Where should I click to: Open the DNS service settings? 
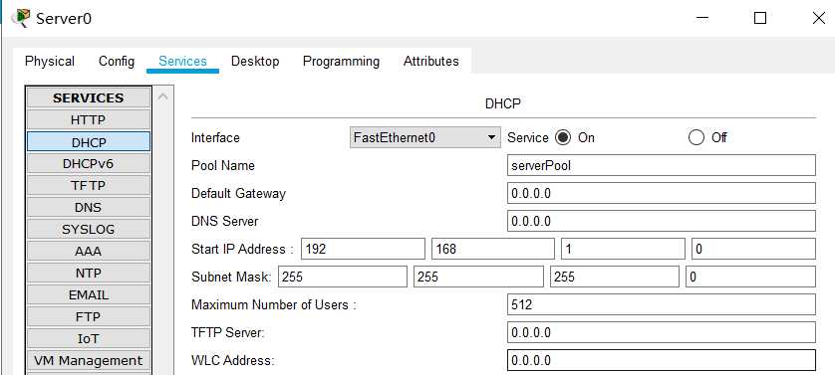point(89,208)
